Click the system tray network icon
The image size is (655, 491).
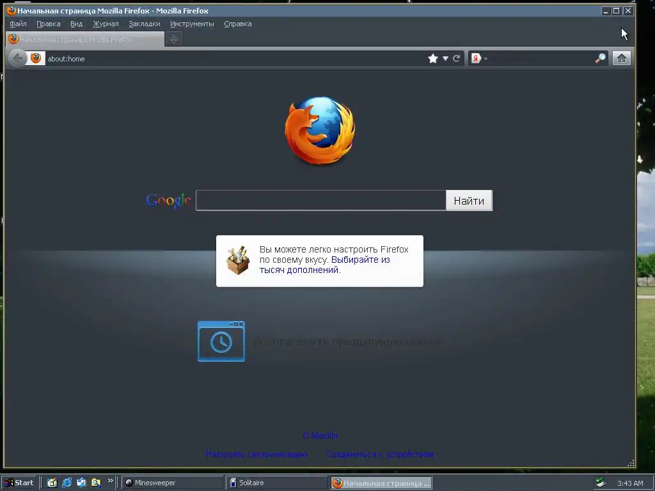click(x=601, y=483)
